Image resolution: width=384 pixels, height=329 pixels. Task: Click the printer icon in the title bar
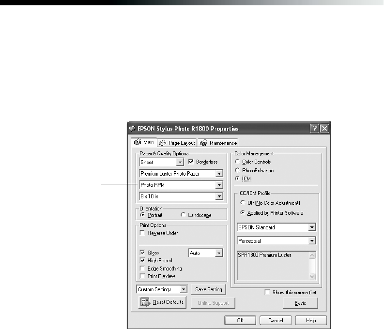coord(132,128)
